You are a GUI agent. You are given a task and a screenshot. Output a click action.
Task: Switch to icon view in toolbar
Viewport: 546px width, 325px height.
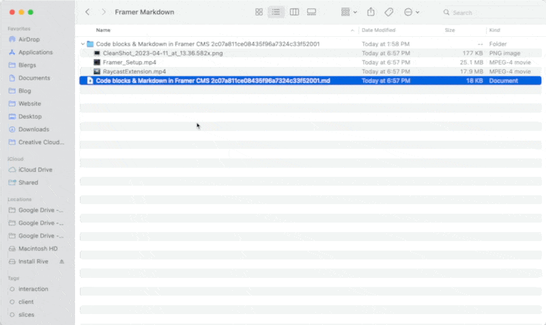pos(259,12)
